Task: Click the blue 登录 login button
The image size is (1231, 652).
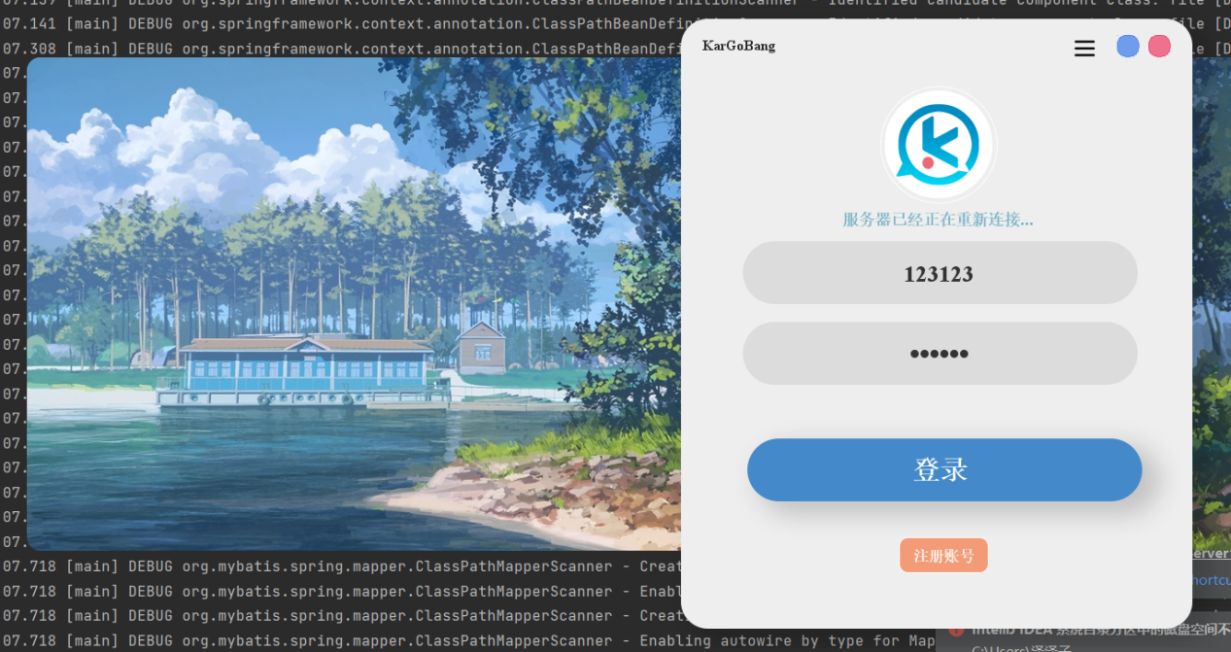Action: point(943,469)
